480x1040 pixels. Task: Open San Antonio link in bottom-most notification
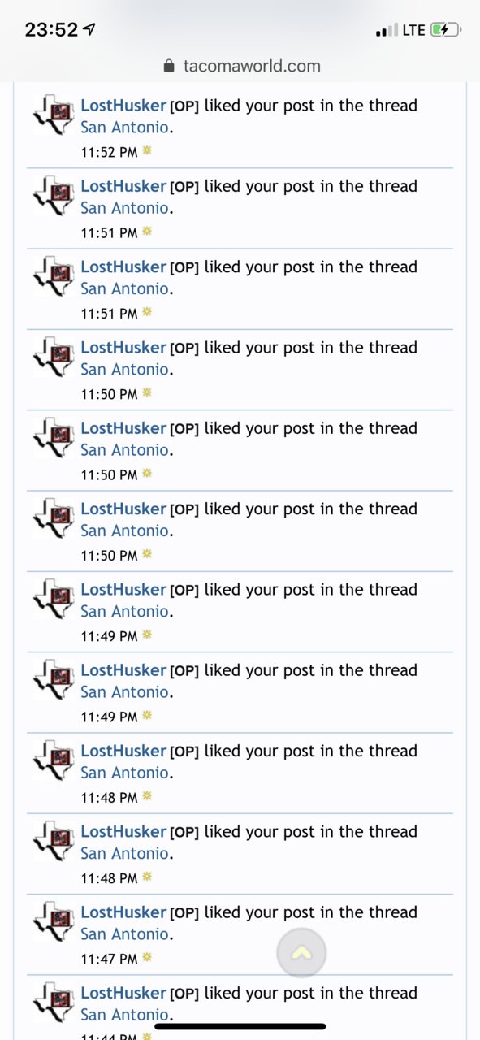pos(124,1015)
